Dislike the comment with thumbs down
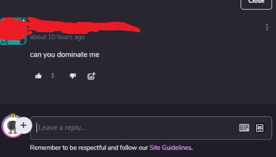 click(73, 76)
